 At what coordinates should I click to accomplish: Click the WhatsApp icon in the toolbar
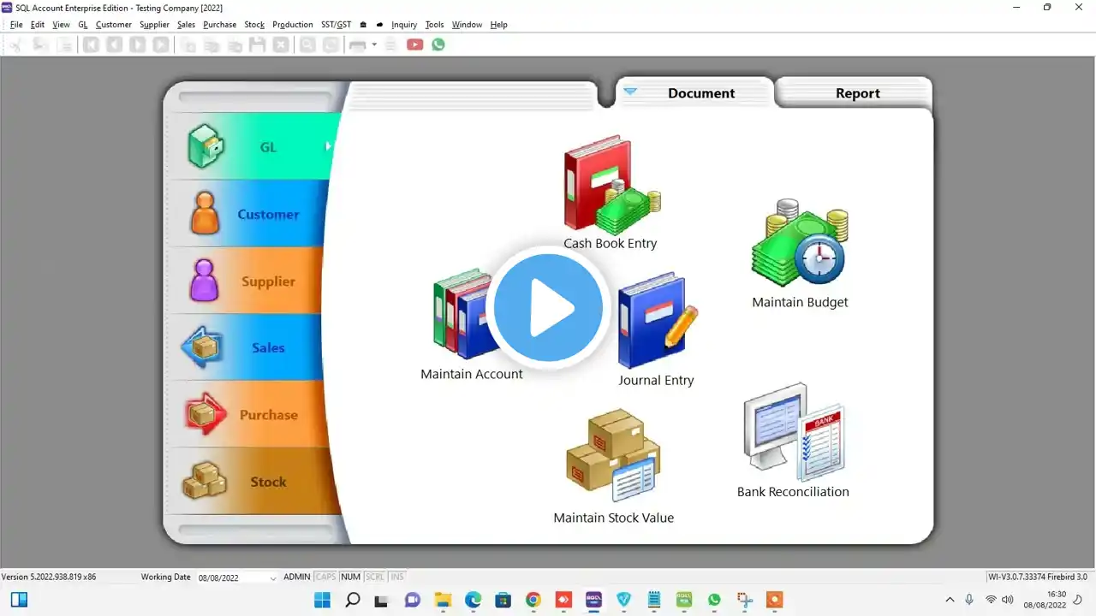coord(438,44)
